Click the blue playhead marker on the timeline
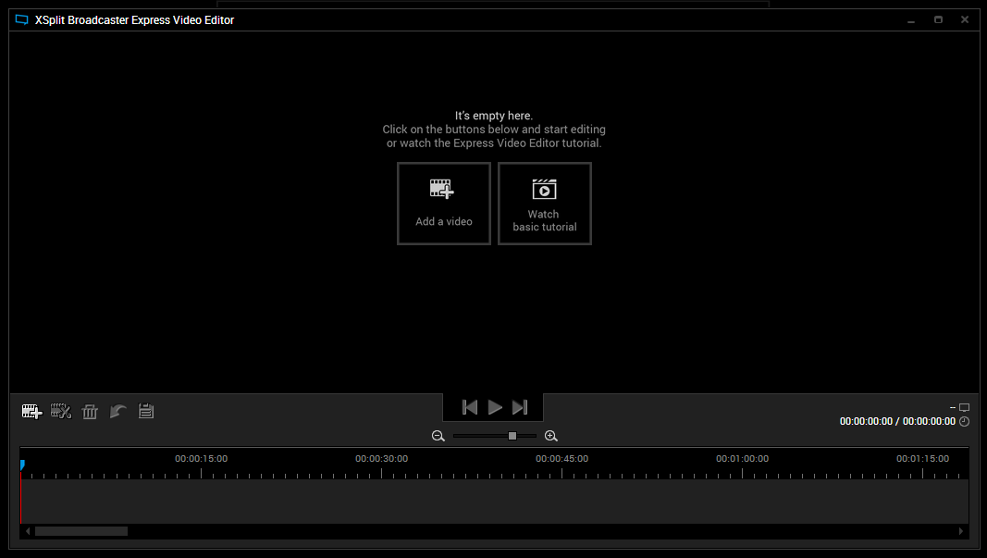Viewport: 987px width, 558px height. coord(22,465)
